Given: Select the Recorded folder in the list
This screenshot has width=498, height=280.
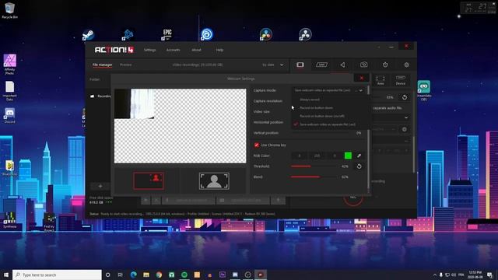Looking at the screenshot, I should pos(100,96).
